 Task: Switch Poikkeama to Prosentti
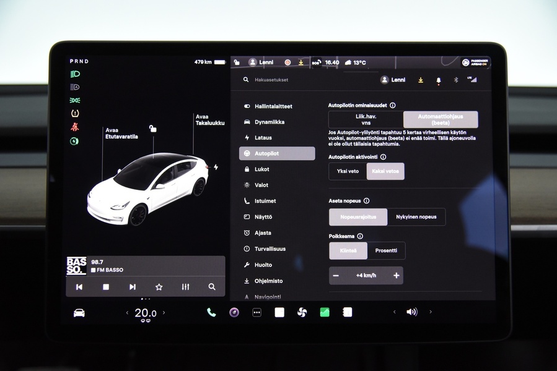[387, 250]
